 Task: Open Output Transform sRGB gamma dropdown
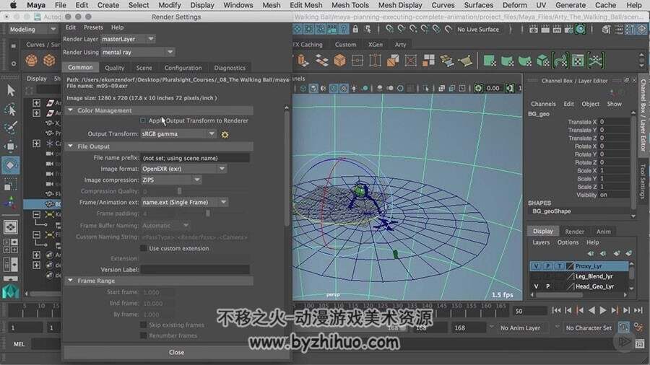(x=178, y=134)
